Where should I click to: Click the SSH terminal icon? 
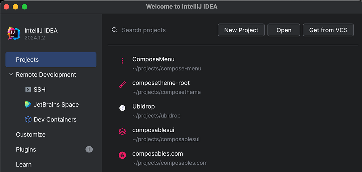[x=28, y=90]
